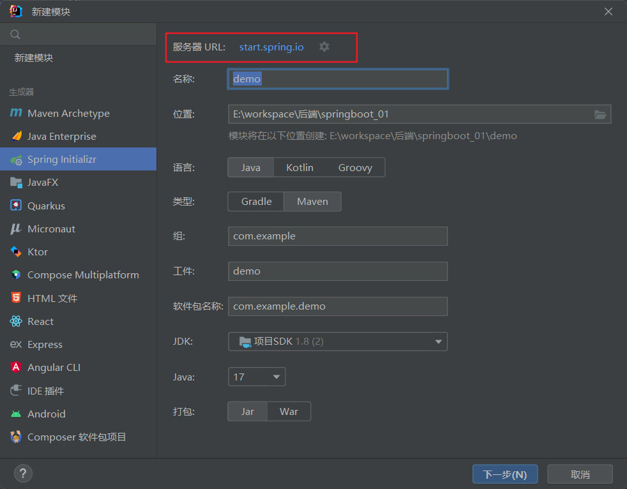Select React generator entry
Screen dimensions: 627x489
point(79,321)
